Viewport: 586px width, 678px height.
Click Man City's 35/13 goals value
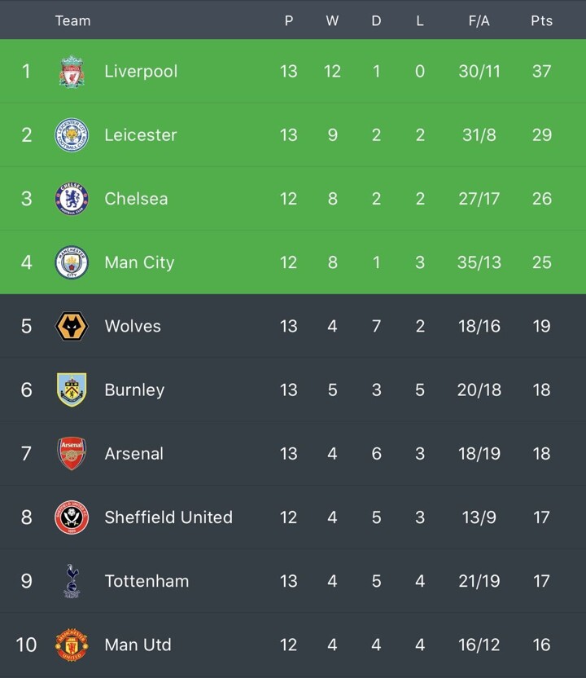point(479,262)
